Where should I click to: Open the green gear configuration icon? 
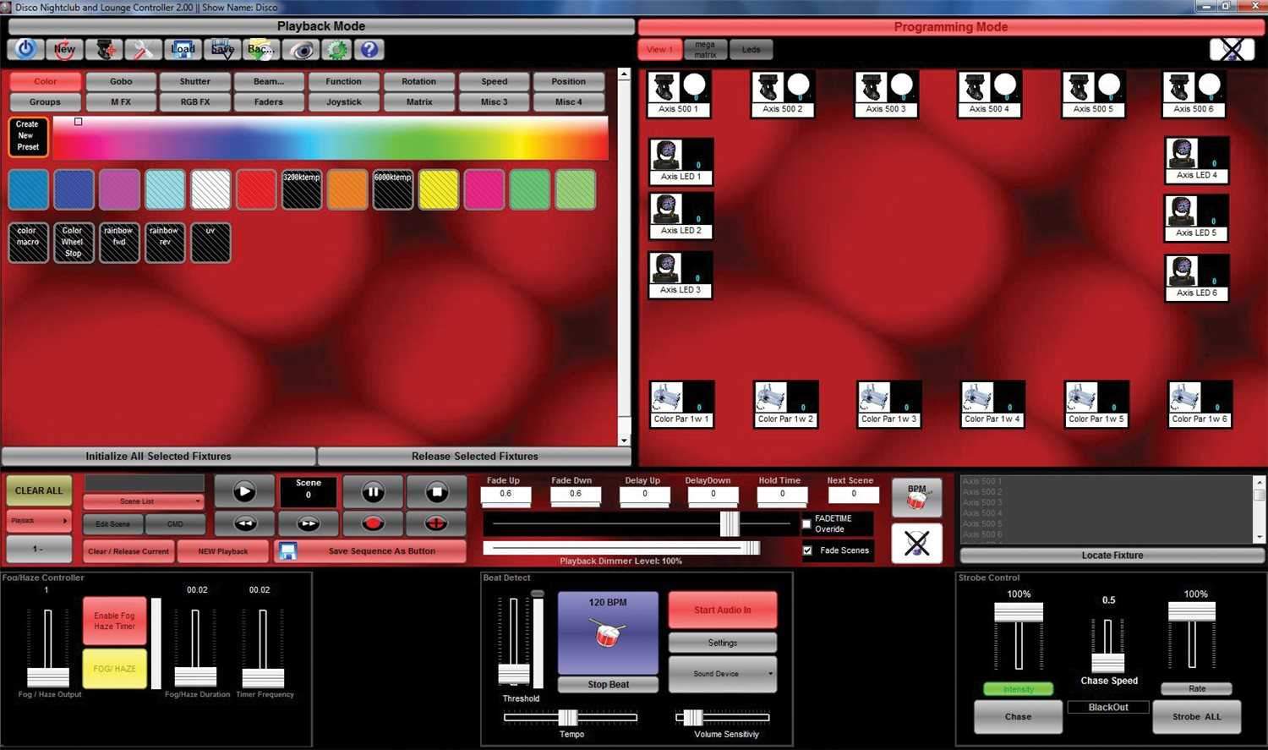pyautogui.click(x=337, y=50)
